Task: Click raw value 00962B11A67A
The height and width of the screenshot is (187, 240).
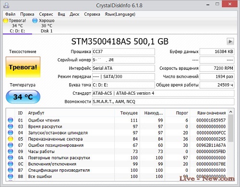Action: pyautogui.click(x=211, y=145)
